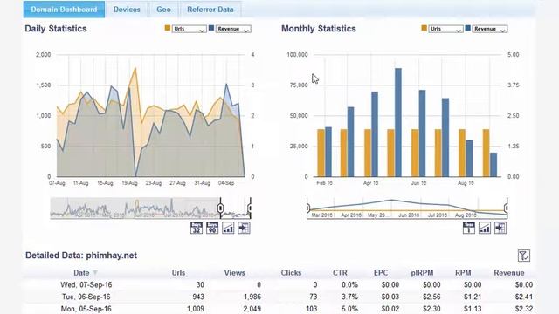Click blue swatch in Daily Statistics legend
This screenshot has width=559, height=314.
coord(211,28)
